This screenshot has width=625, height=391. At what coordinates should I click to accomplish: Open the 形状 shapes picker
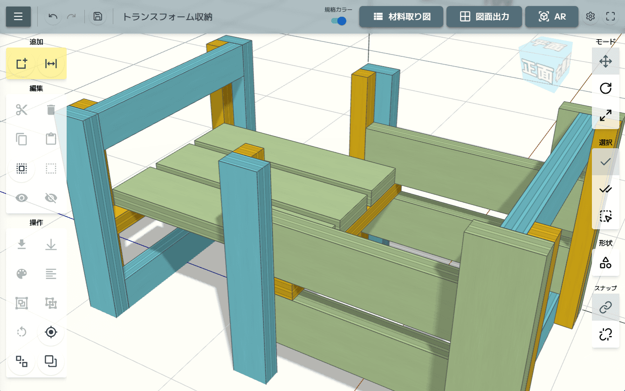pos(605,262)
